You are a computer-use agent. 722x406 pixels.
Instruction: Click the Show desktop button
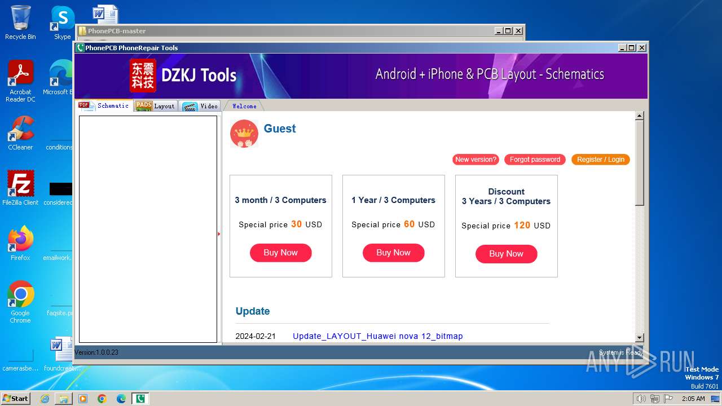click(715, 399)
